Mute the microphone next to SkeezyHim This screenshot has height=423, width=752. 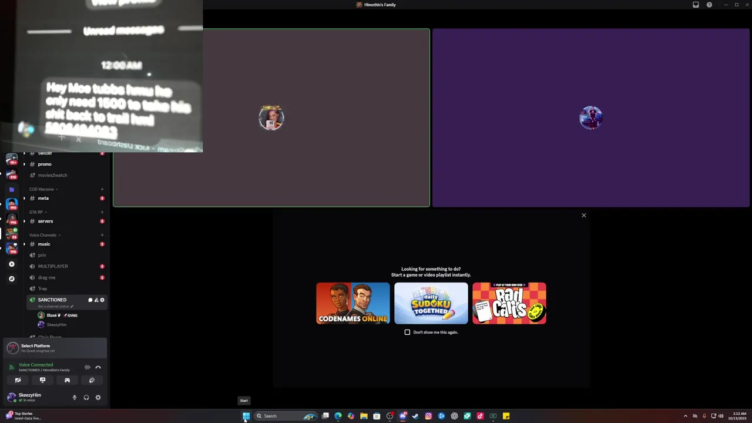pos(74,398)
